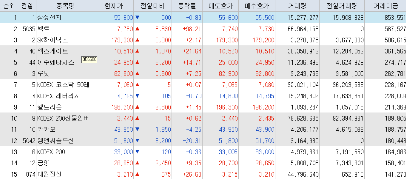Select the 엑스게이트 stock name

pos(52,51)
